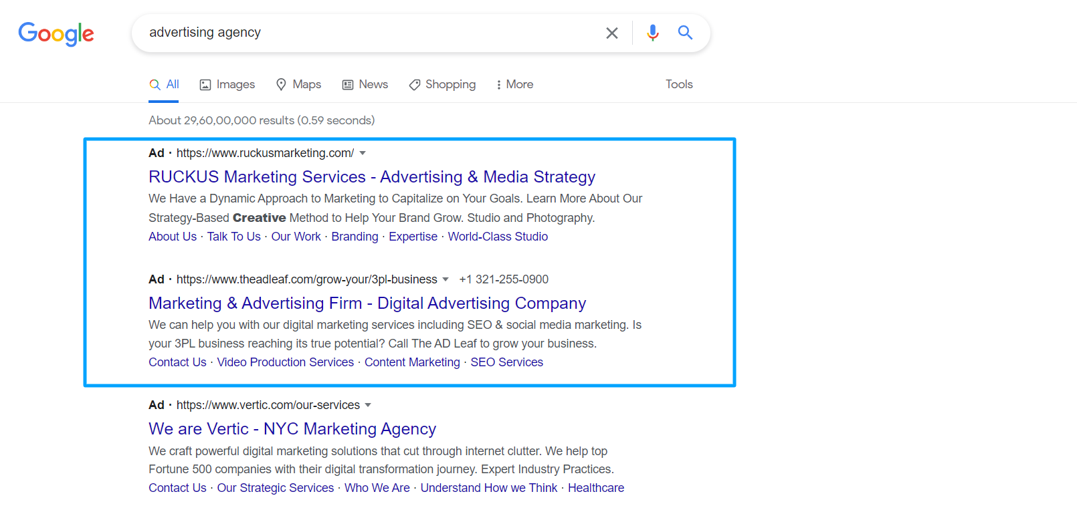Switch to the Maps tab
This screenshot has width=1077, height=516.
pyautogui.click(x=298, y=84)
